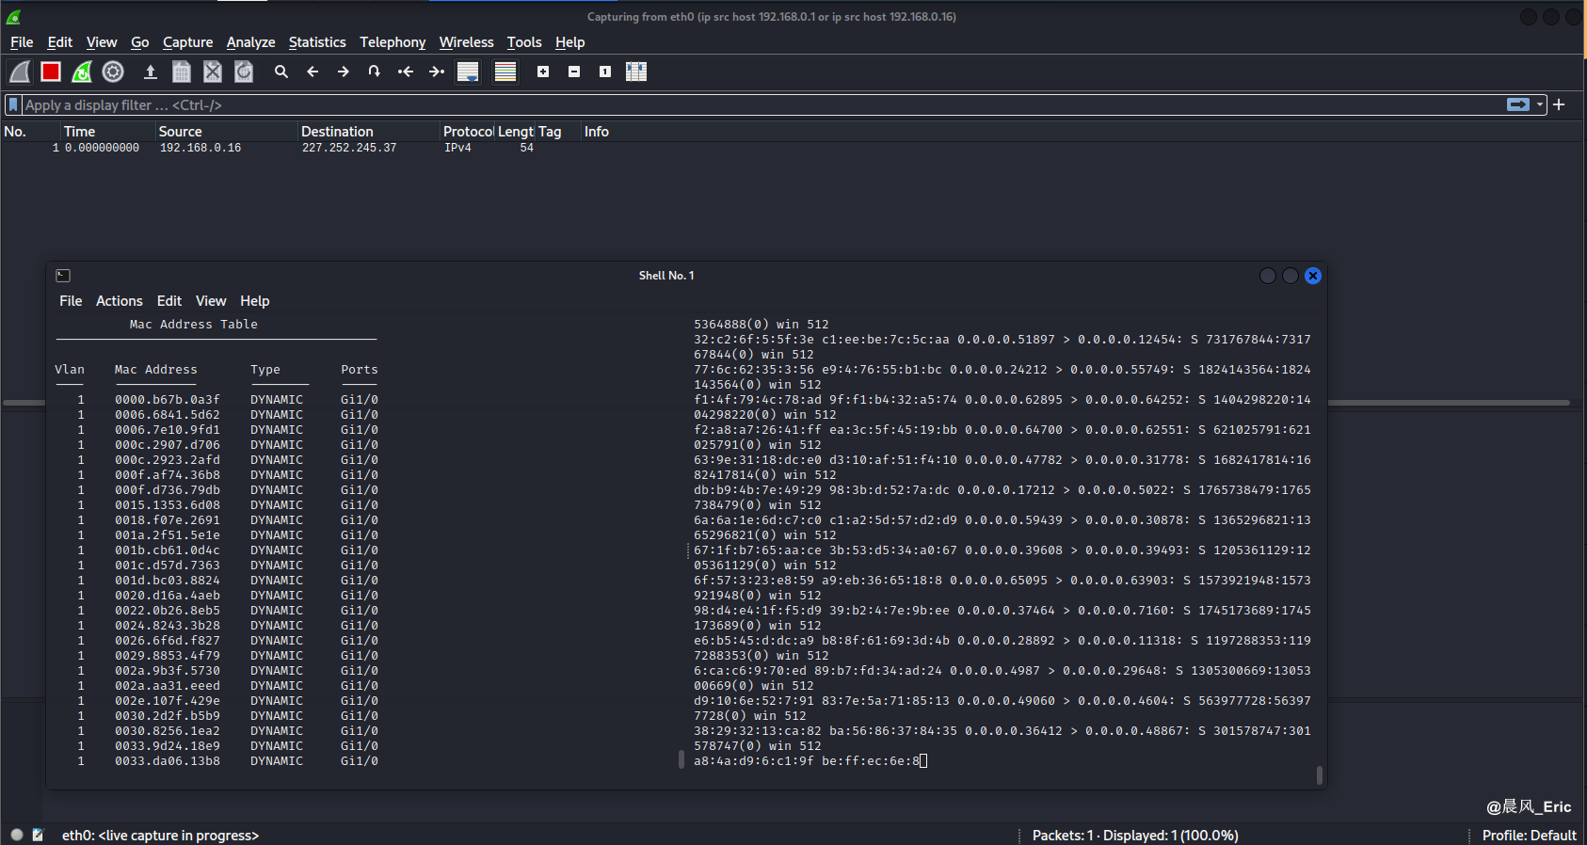Screen dimensions: 1587x845
Task: Go to specified packet icon
Action: tap(375, 72)
